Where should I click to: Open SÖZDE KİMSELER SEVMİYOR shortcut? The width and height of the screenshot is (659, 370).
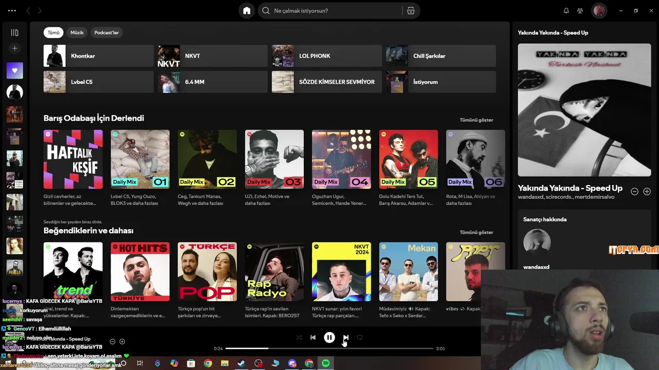tap(326, 82)
